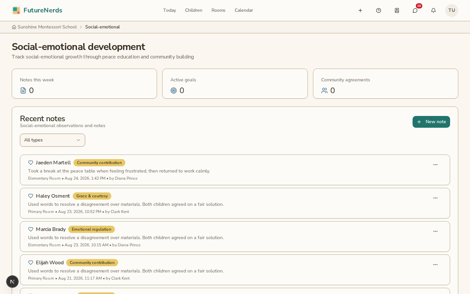The image size is (470, 294).
Task: Click the target icon in Active goals
Action: (174, 90)
